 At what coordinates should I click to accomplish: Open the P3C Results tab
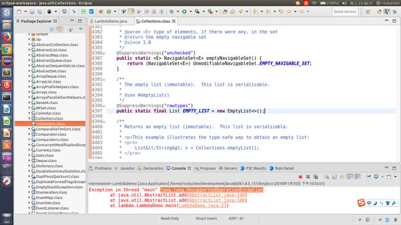pyautogui.click(x=253, y=168)
